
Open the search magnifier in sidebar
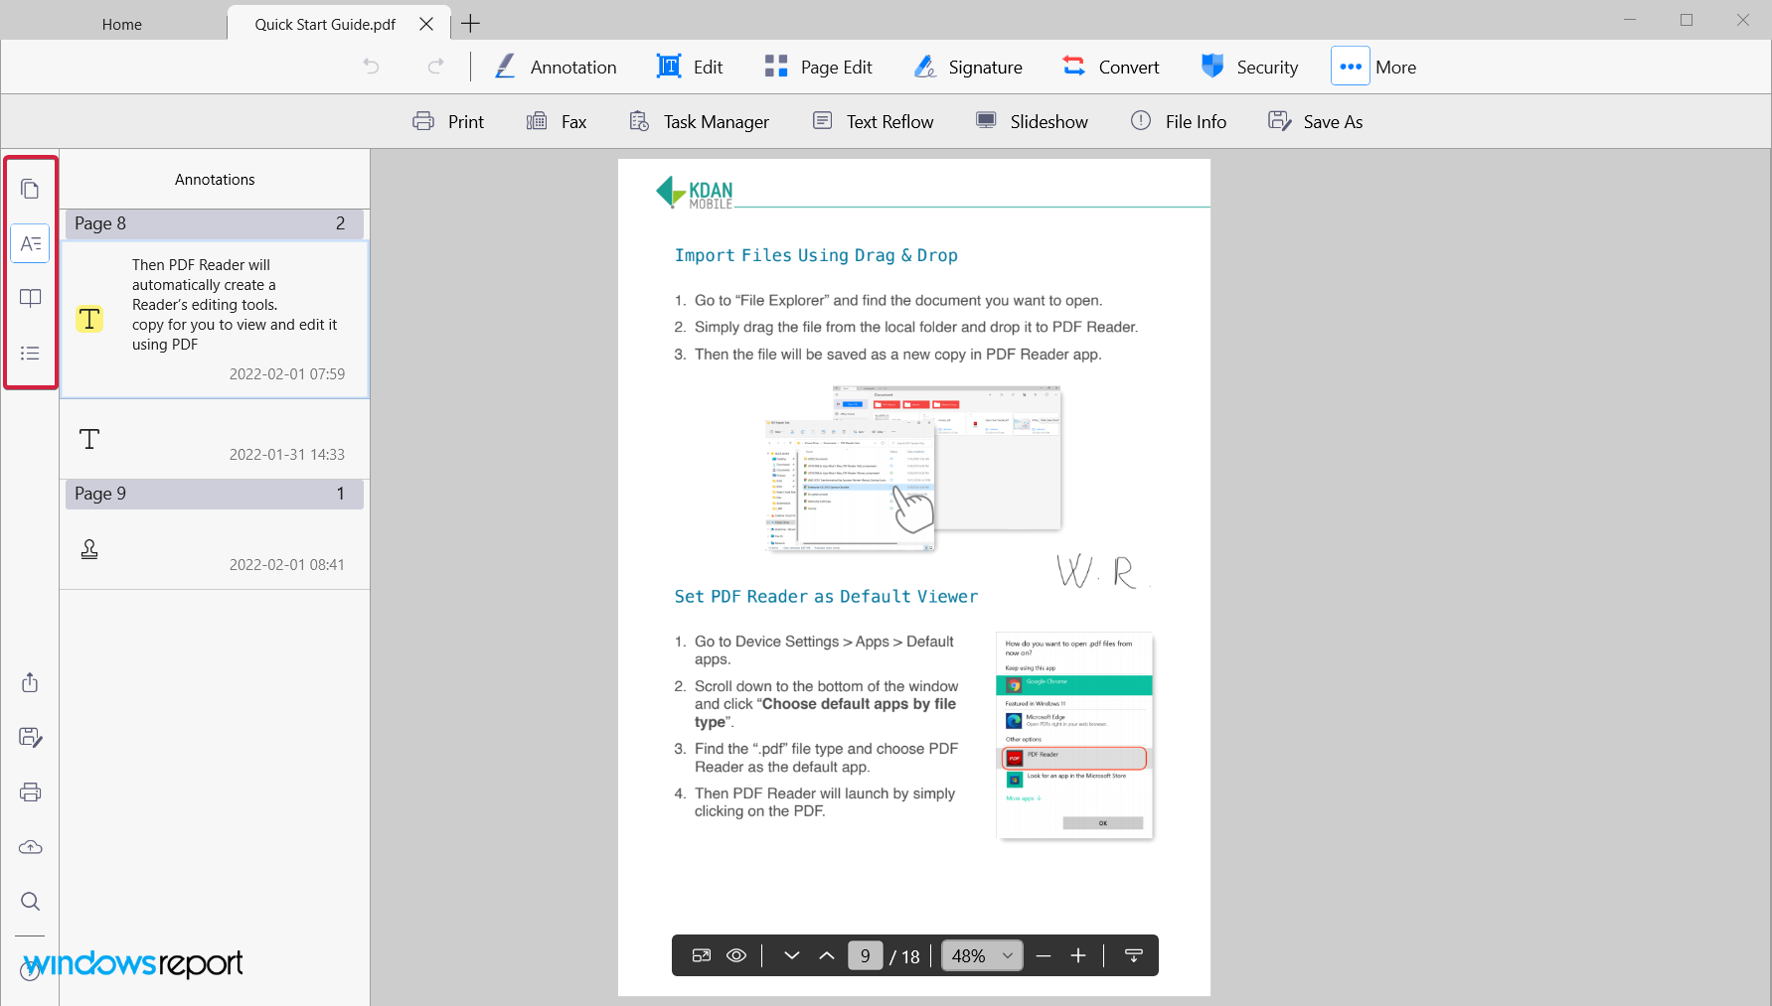(x=30, y=901)
